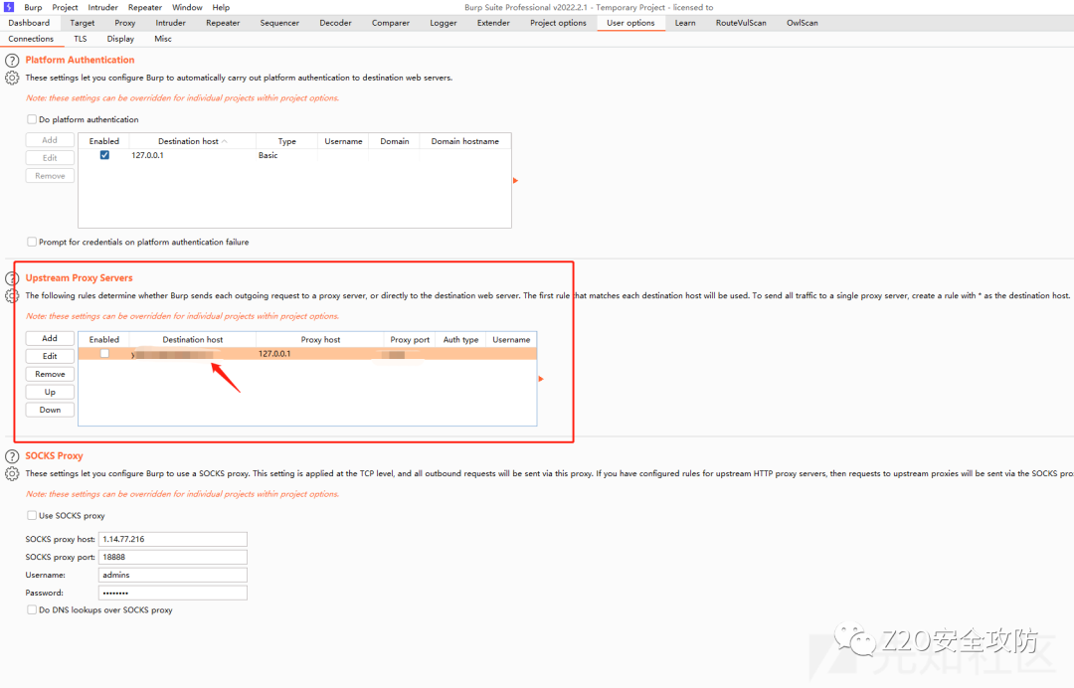1074x688 pixels.
Task: Select the Connections sub-tab
Action: [31, 39]
